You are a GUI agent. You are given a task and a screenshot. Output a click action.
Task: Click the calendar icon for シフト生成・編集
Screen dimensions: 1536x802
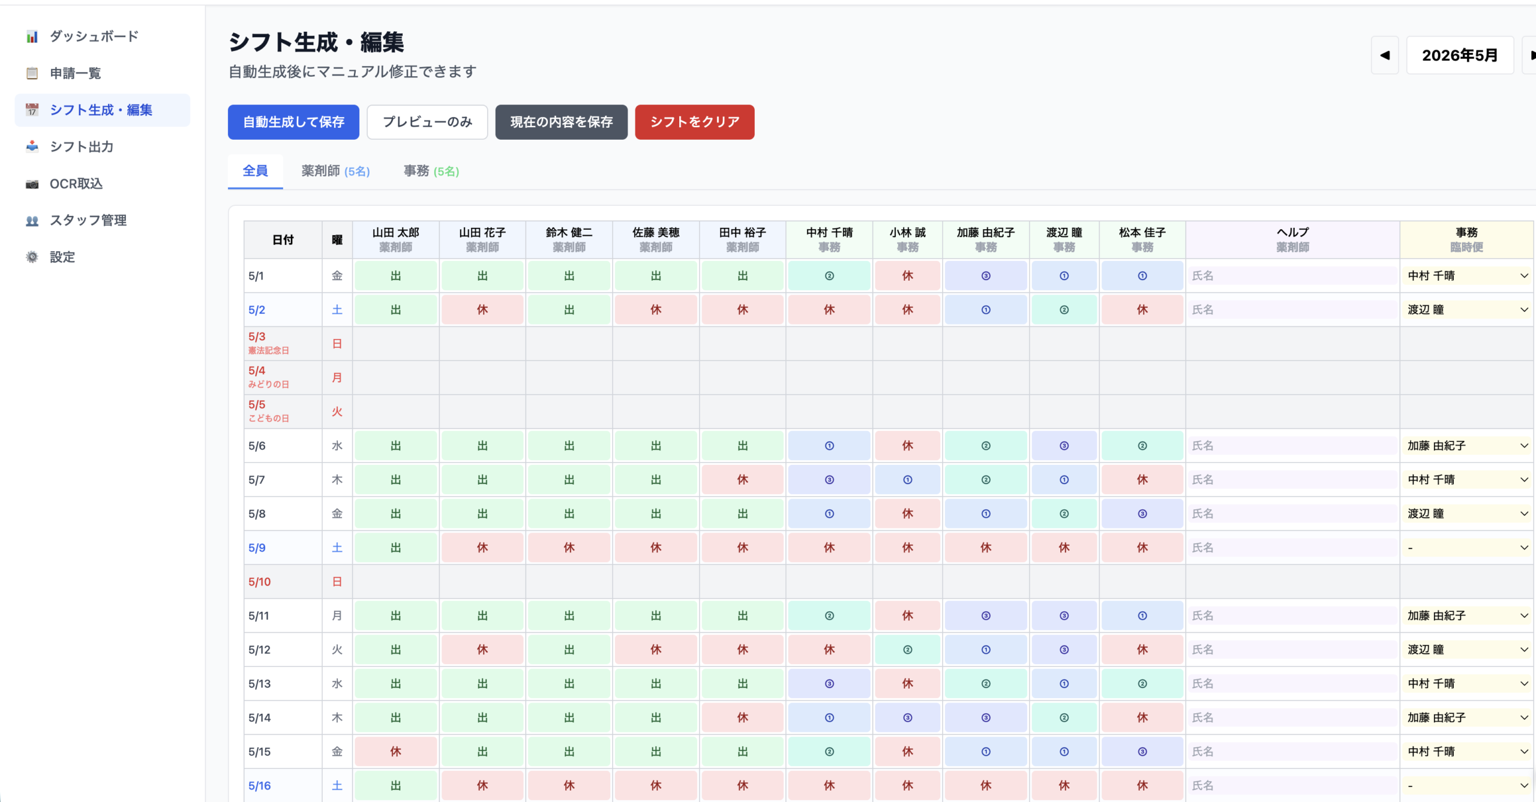(x=32, y=110)
